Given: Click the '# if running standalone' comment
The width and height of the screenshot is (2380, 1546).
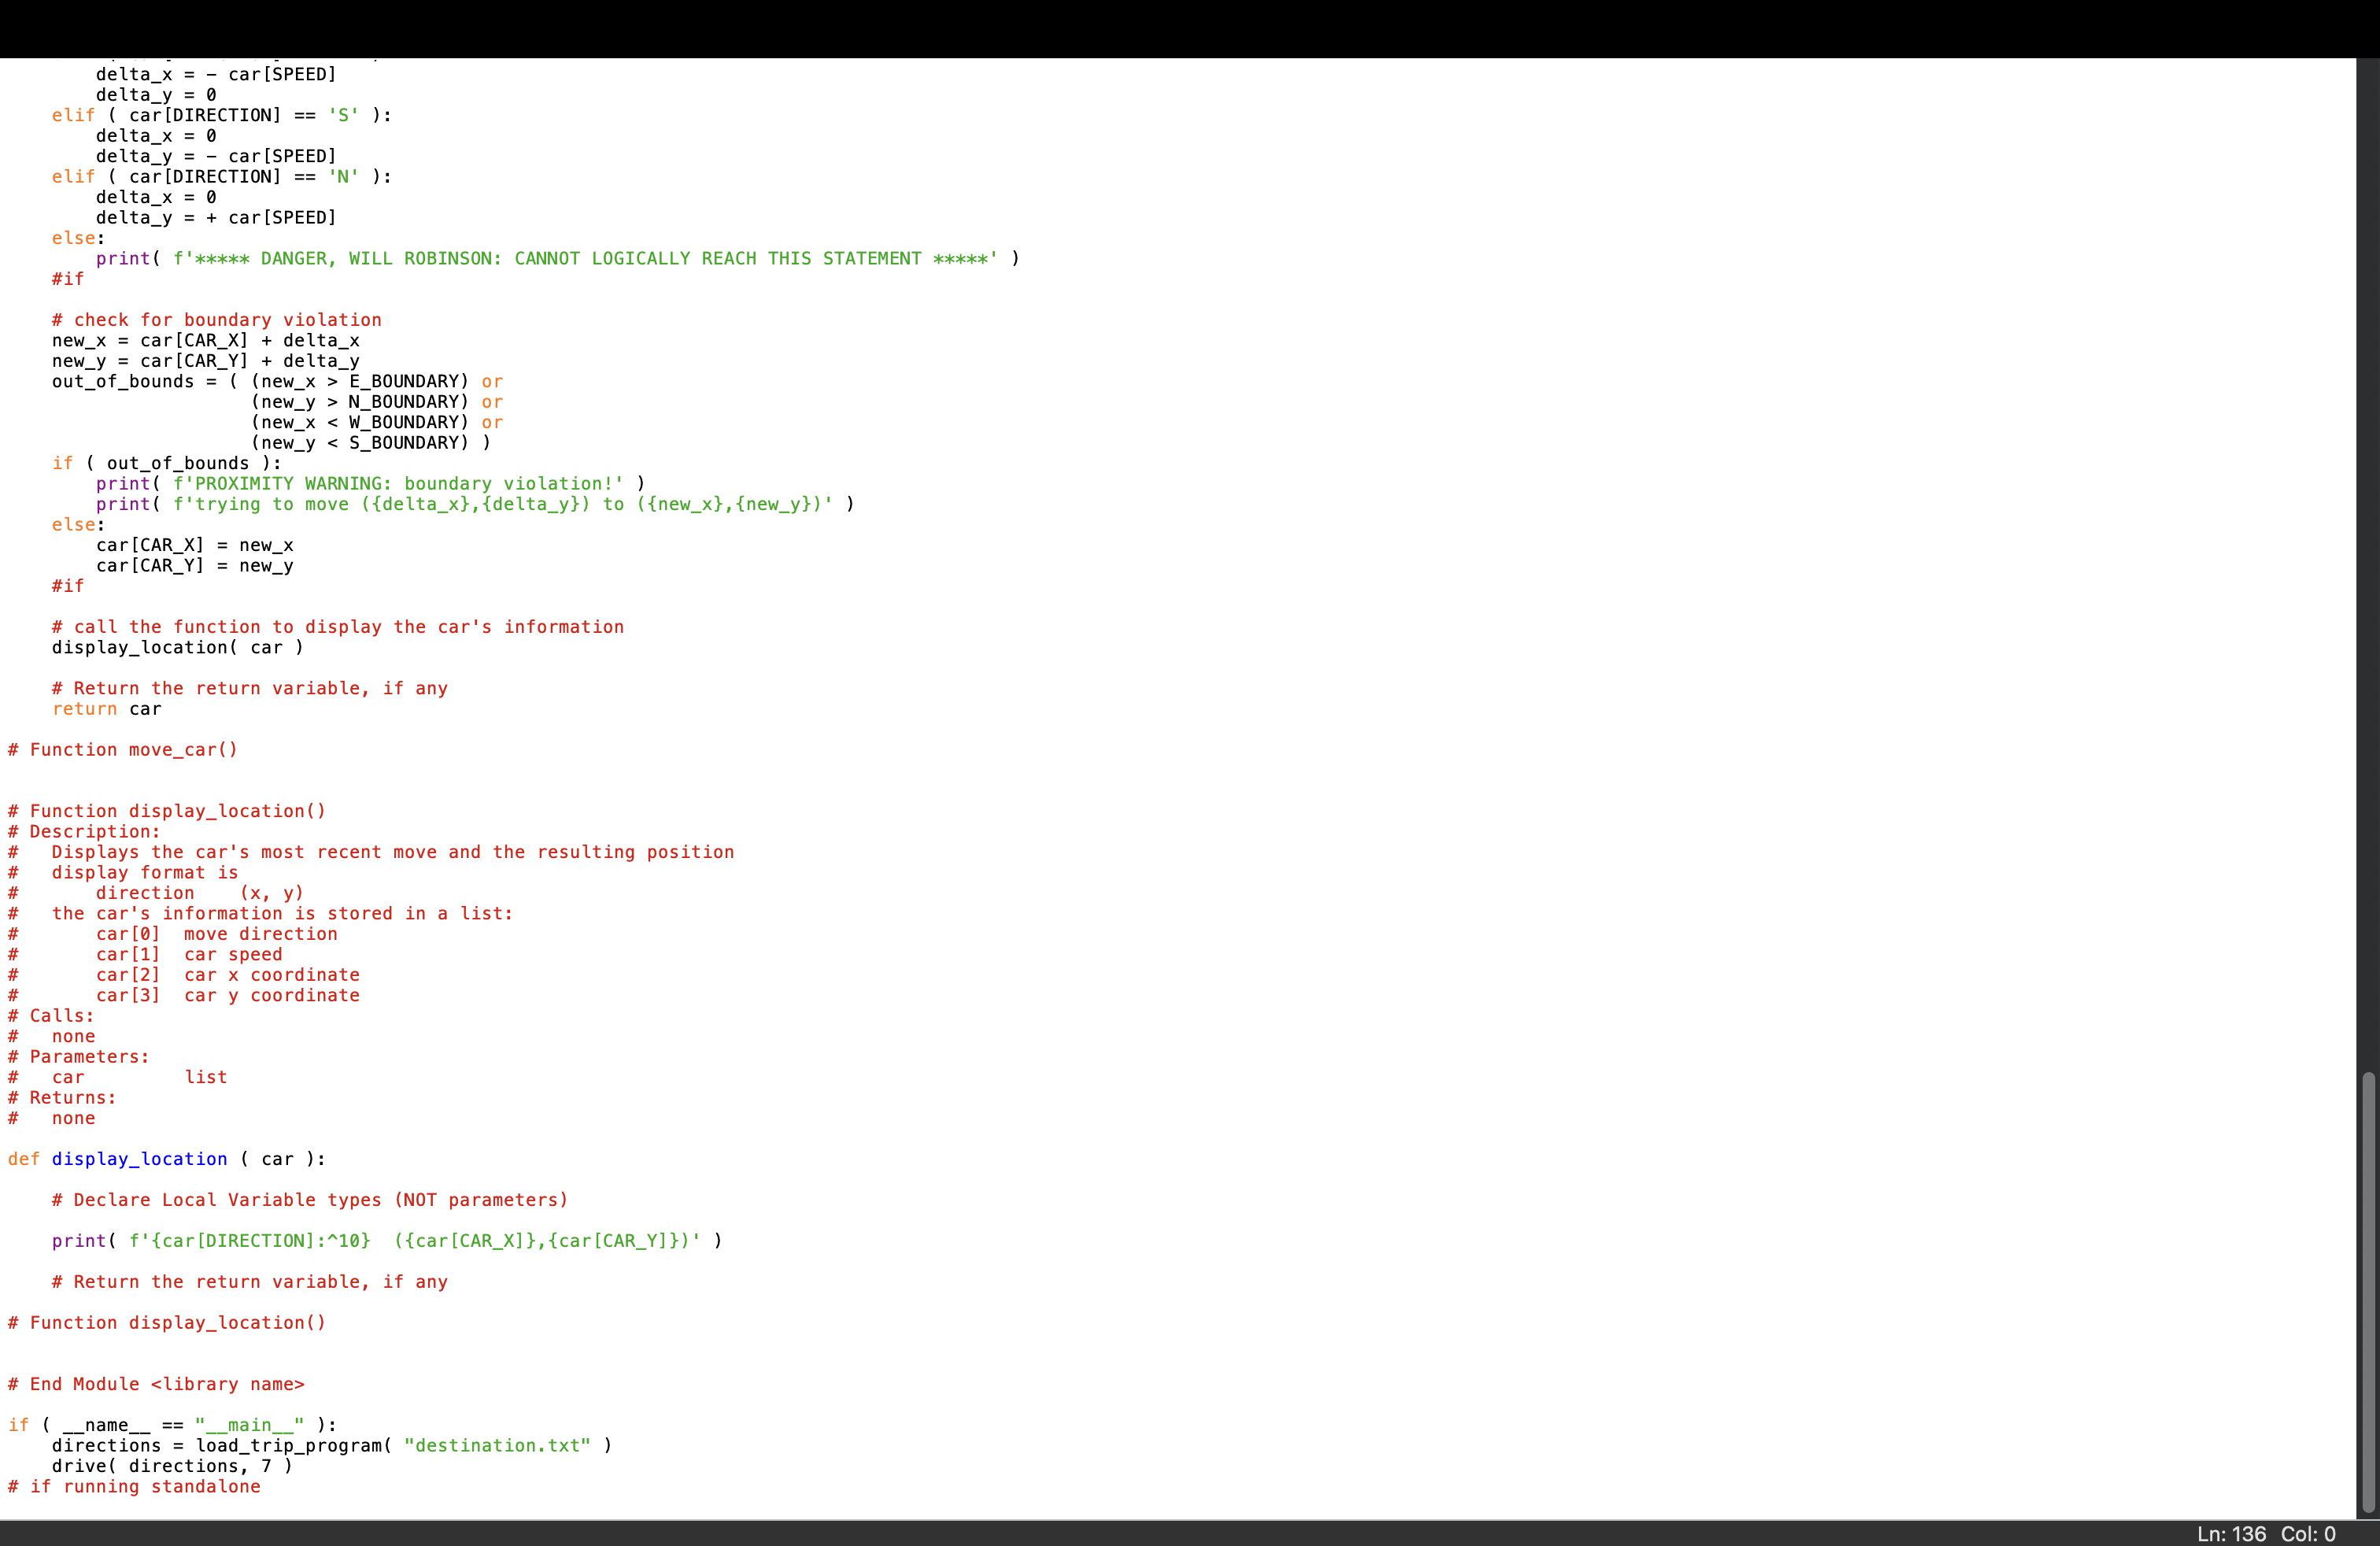Looking at the screenshot, I should coord(134,1487).
